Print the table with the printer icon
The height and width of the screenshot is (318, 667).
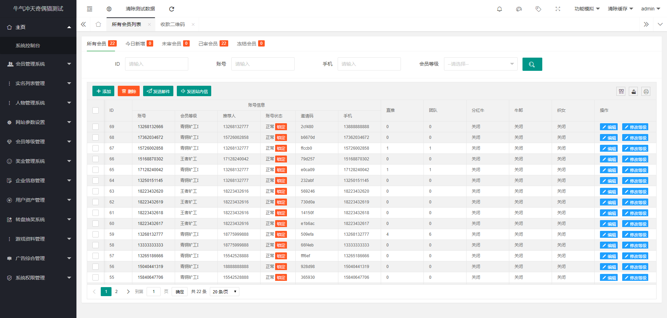pyautogui.click(x=646, y=92)
